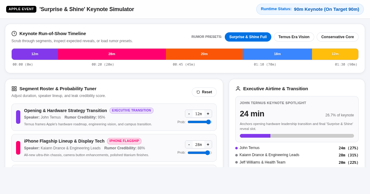
Task: Select the Surprise & Shine Full preset
Action: pyautogui.click(x=248, y=37)
